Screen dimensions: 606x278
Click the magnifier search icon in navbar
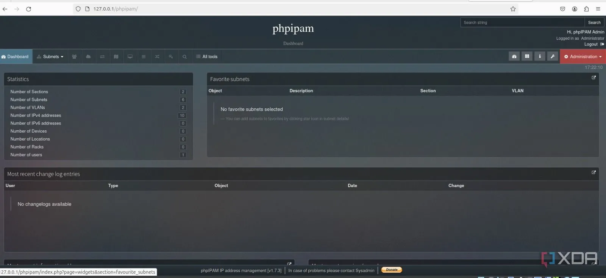[x=184, y=57]
